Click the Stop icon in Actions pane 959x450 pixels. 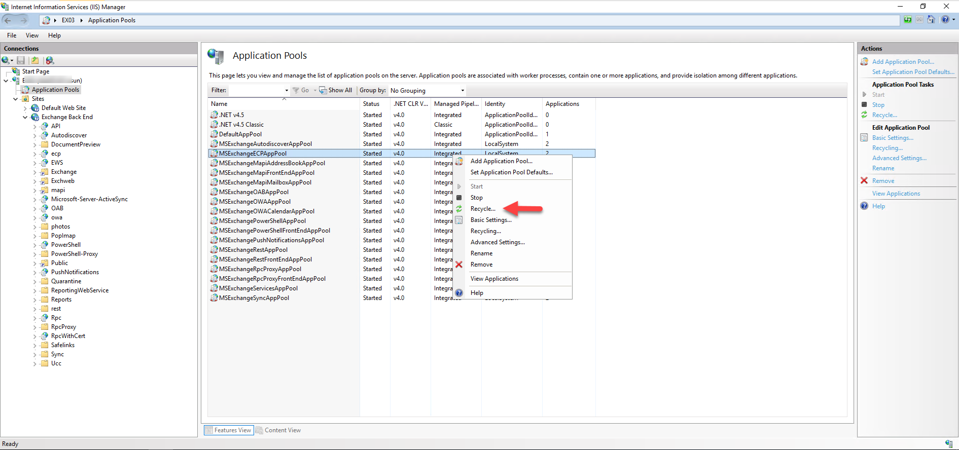(x=864, y=104)
